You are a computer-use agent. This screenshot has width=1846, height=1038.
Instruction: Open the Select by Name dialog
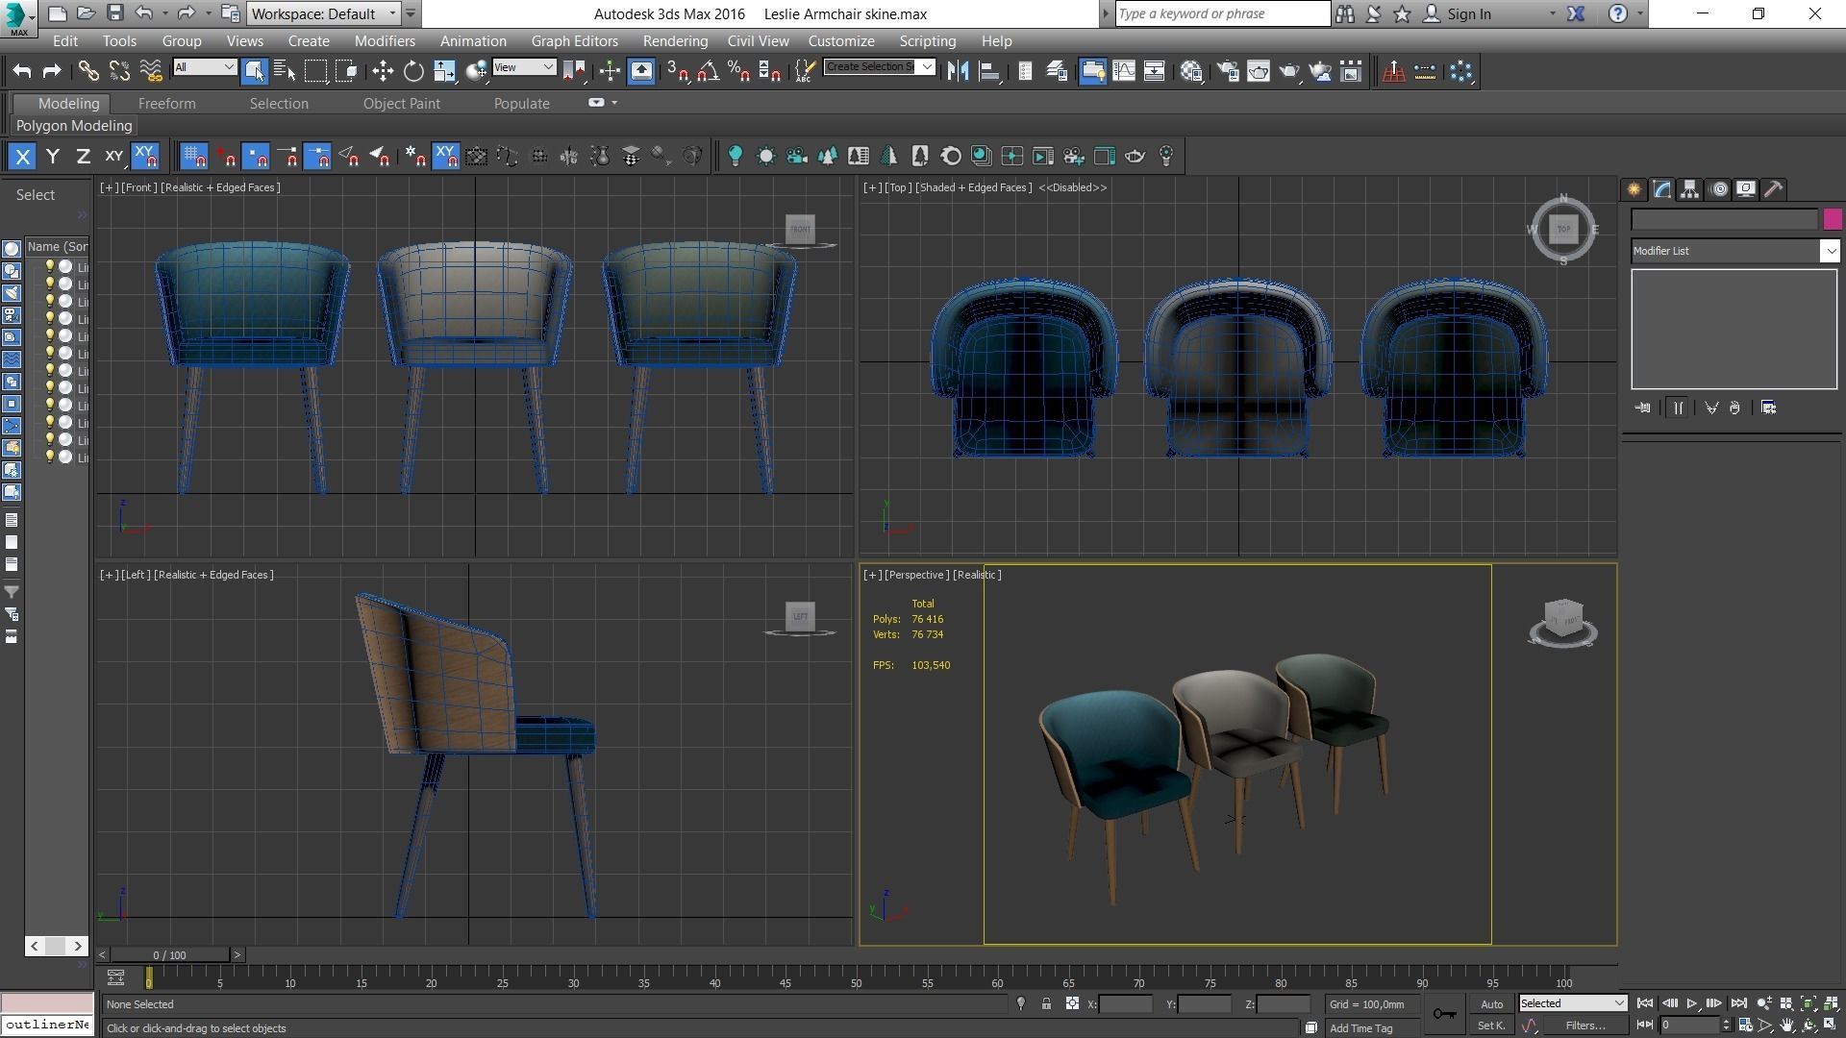286,71
